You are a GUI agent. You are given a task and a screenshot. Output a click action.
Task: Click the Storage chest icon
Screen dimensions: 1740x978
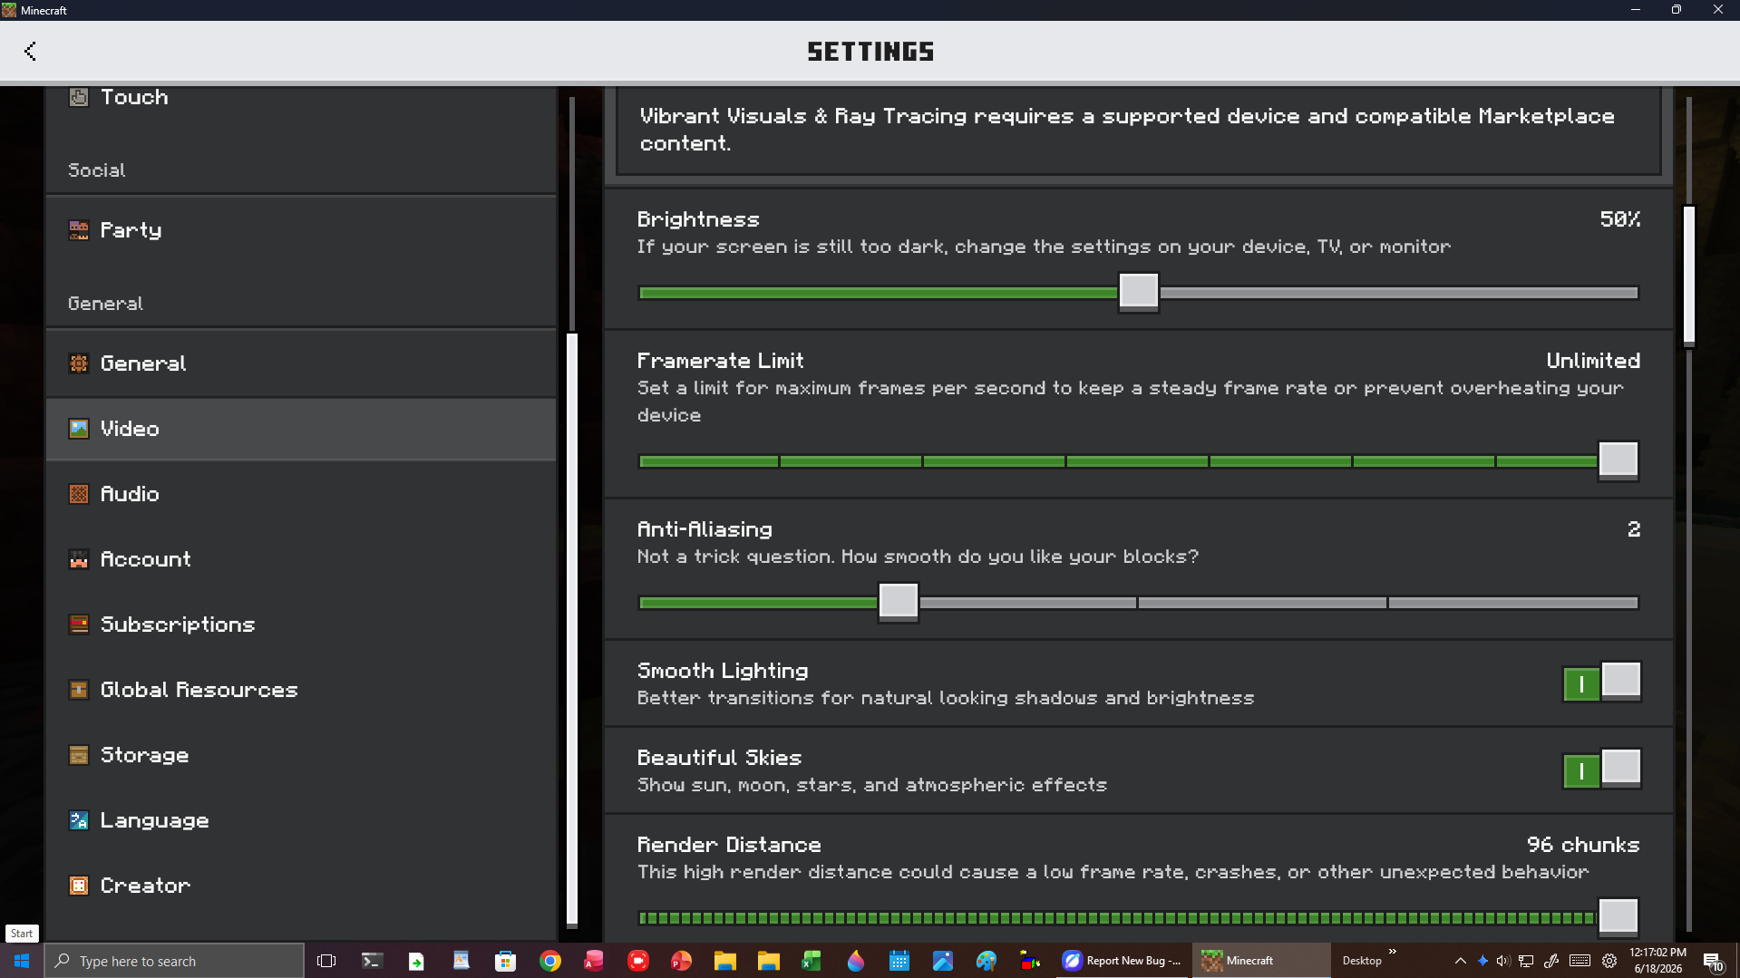79,755
